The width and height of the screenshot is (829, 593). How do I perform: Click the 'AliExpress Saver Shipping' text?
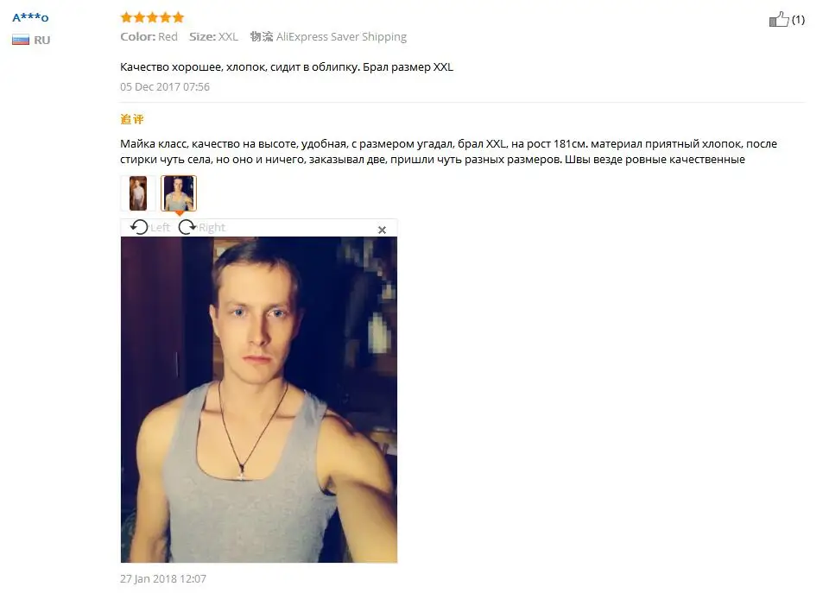point(342,36)
